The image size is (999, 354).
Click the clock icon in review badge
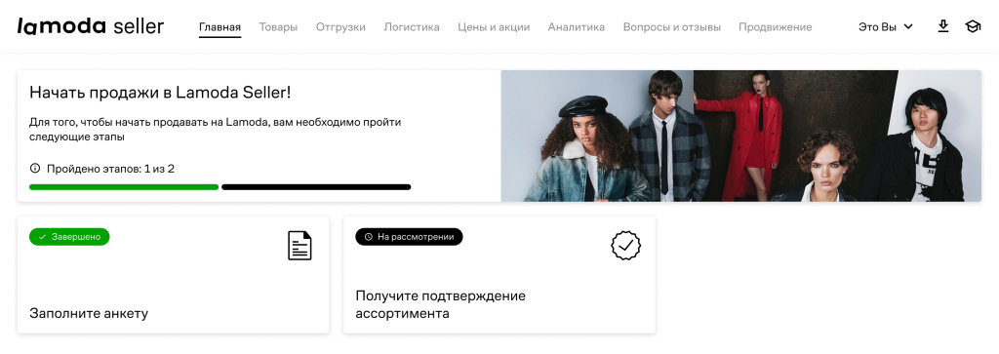(368, 237)
